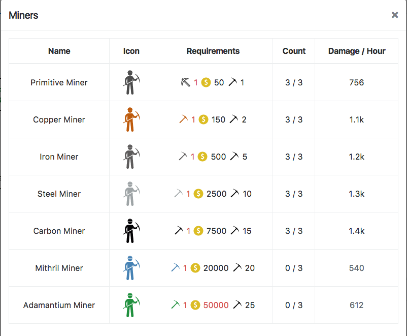
Task: Click the Name column header
Action: tap(59, 51)
